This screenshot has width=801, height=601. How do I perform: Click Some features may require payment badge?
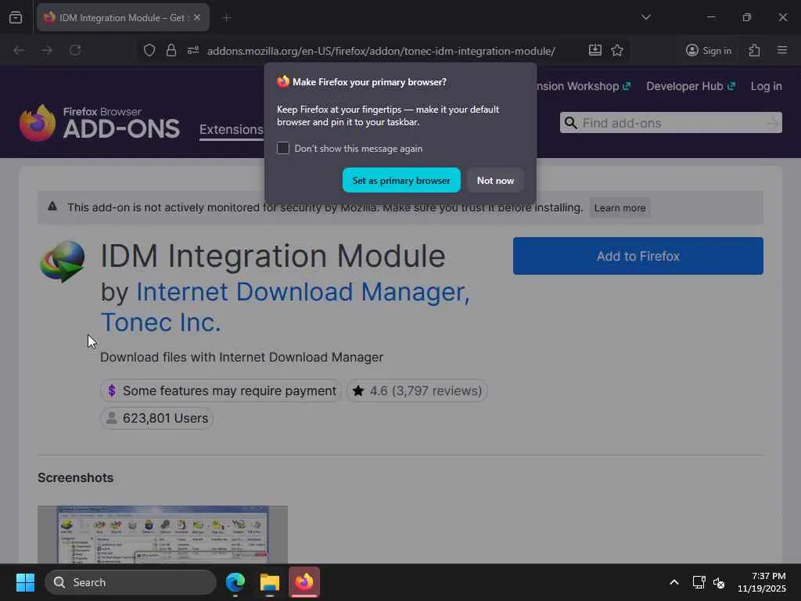(221, 391)
